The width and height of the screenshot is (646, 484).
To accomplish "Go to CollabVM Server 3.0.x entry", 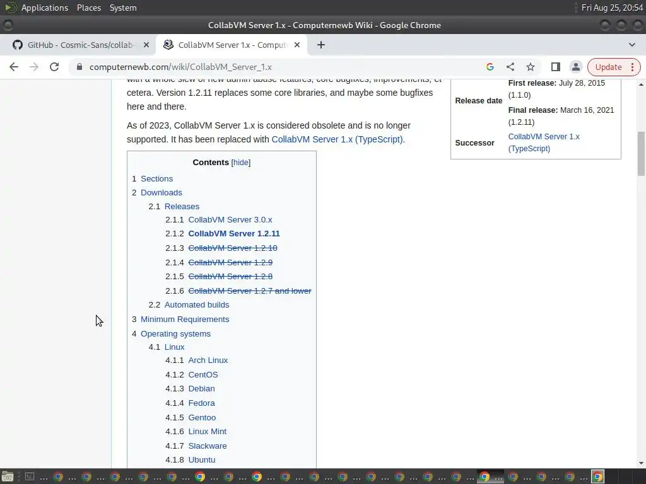I will (230, 220).
